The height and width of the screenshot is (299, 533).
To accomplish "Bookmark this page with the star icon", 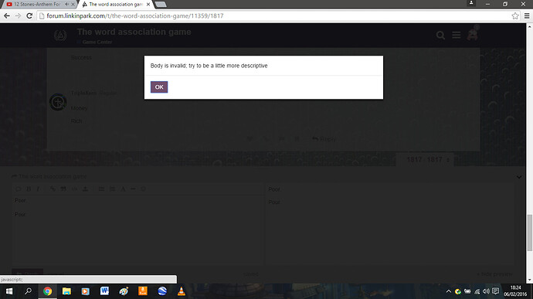I will (515, 15).
